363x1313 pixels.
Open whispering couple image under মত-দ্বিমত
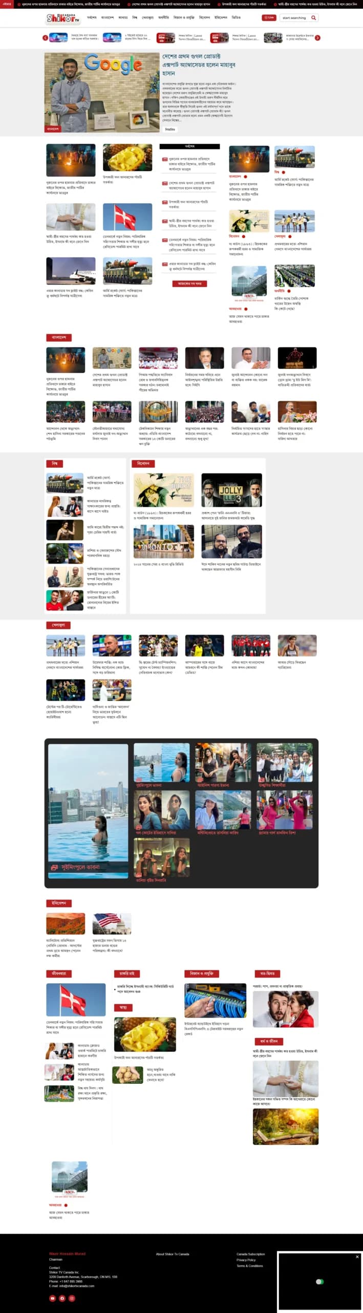click(x=286, y=1009)
